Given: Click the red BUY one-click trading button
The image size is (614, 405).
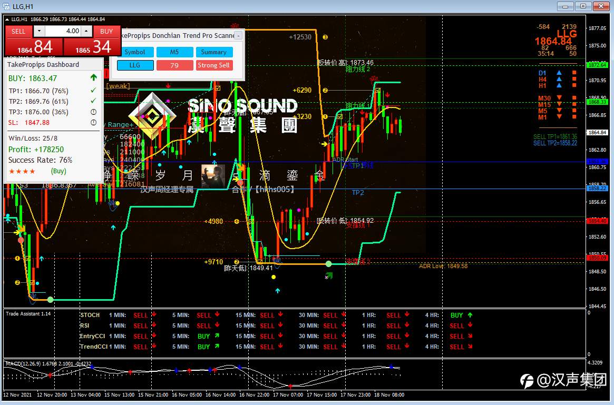Looking at the screenshot, I should tap(106, 31).
